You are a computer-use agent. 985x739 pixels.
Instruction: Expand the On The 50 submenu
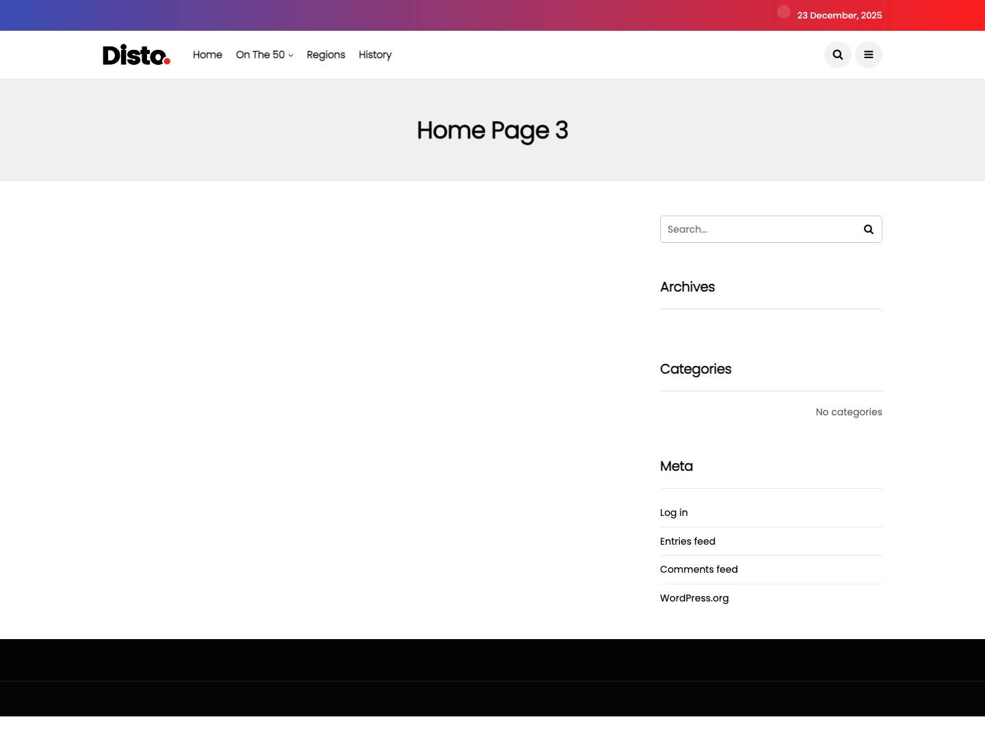click(x=260, y=55)
